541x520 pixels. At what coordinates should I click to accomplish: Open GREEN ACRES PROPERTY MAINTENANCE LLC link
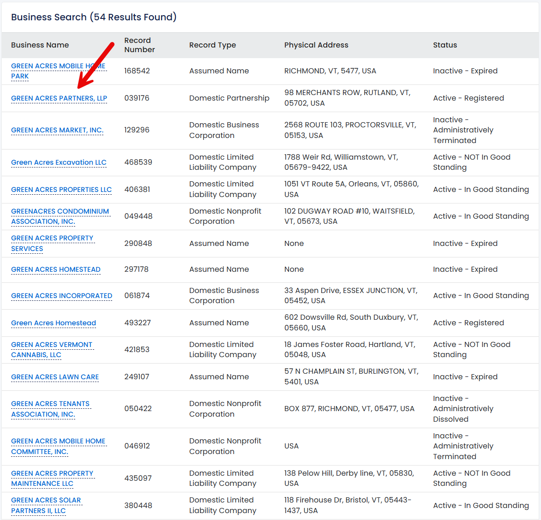point(52,478)
